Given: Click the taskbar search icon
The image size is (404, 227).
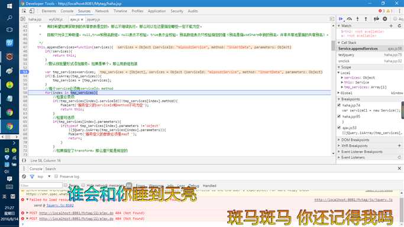Looking at the screenshot, I should 9,18.
